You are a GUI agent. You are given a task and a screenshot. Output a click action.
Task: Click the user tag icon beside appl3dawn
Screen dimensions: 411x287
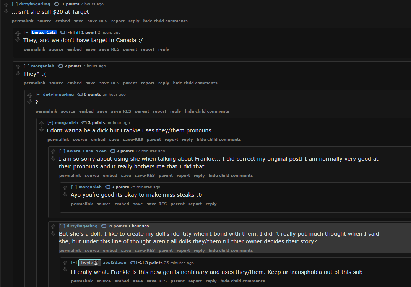coord(133,263)
